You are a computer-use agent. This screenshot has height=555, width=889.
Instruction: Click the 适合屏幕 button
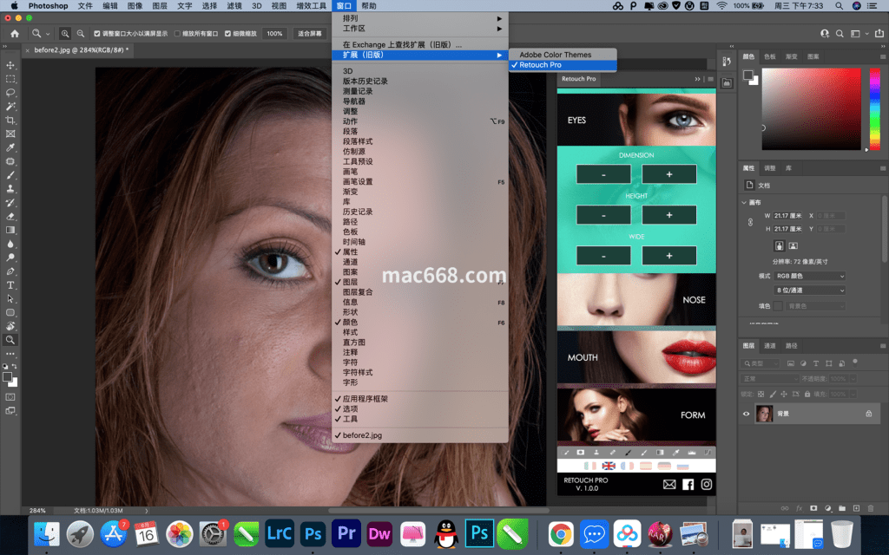[x=310, y=34]
